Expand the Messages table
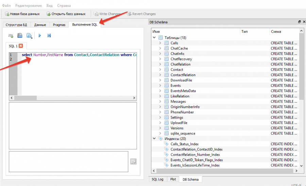The height and width of the screenshot is (186, 306). [160, 101]
